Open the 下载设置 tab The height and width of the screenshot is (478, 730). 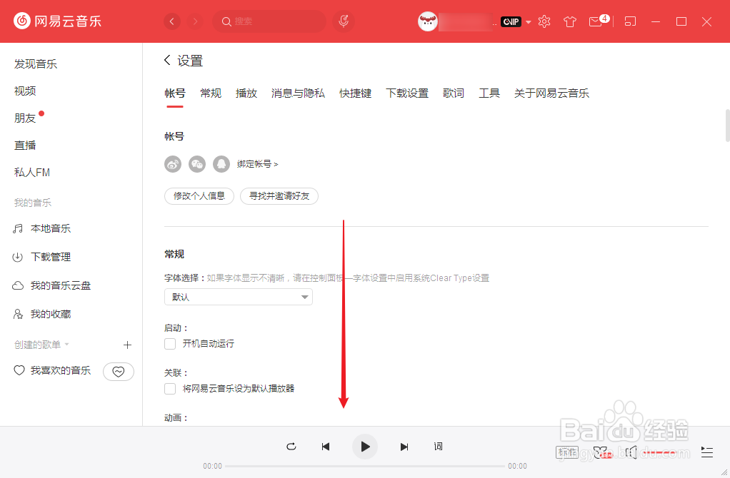coord(407,93)
